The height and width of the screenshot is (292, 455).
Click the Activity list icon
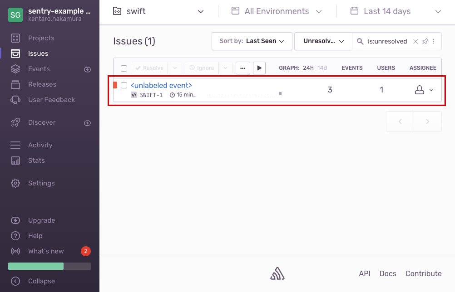pyautogui.click(x=15, y=145)
